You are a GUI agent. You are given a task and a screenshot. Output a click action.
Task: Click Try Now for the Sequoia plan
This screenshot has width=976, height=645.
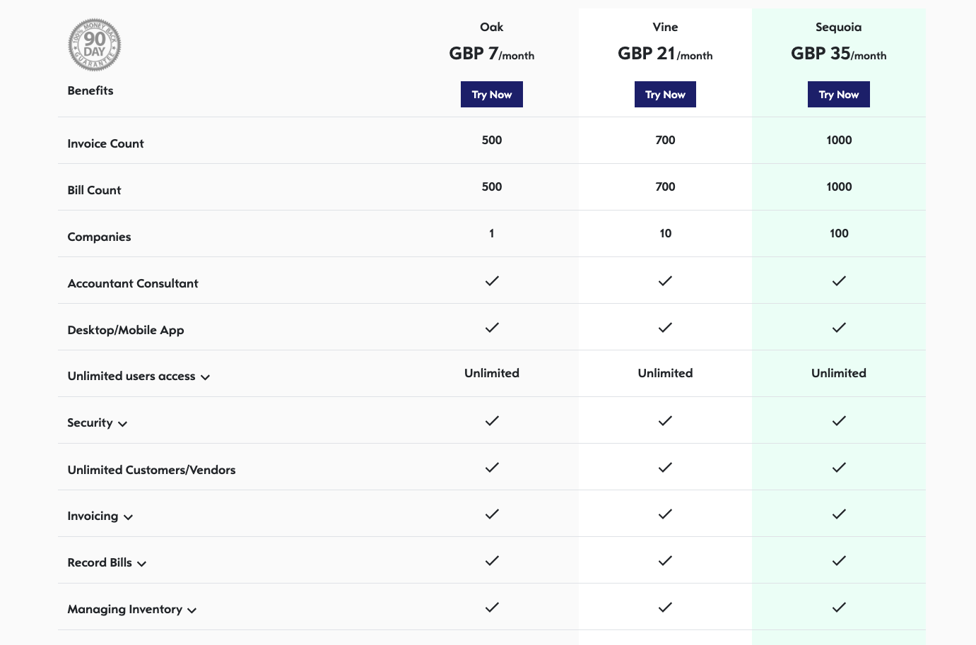pos(839,94)
